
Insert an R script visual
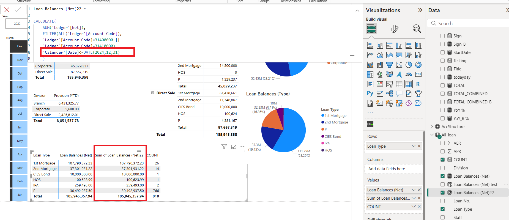point(418,84)
